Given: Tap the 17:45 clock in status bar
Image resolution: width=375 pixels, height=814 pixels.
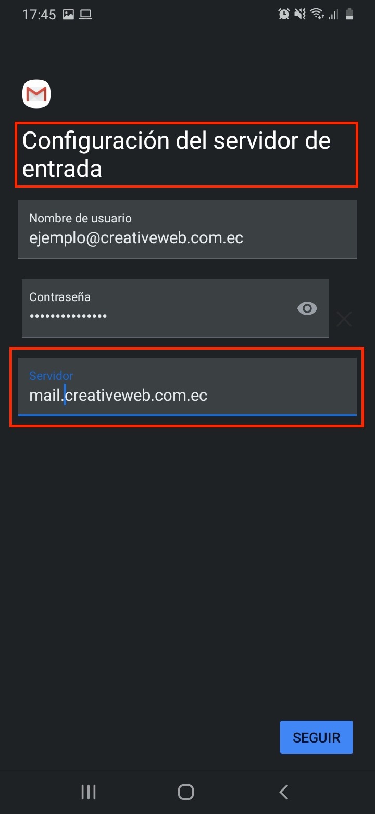Looking at the screenshot, I should [39, 15].
